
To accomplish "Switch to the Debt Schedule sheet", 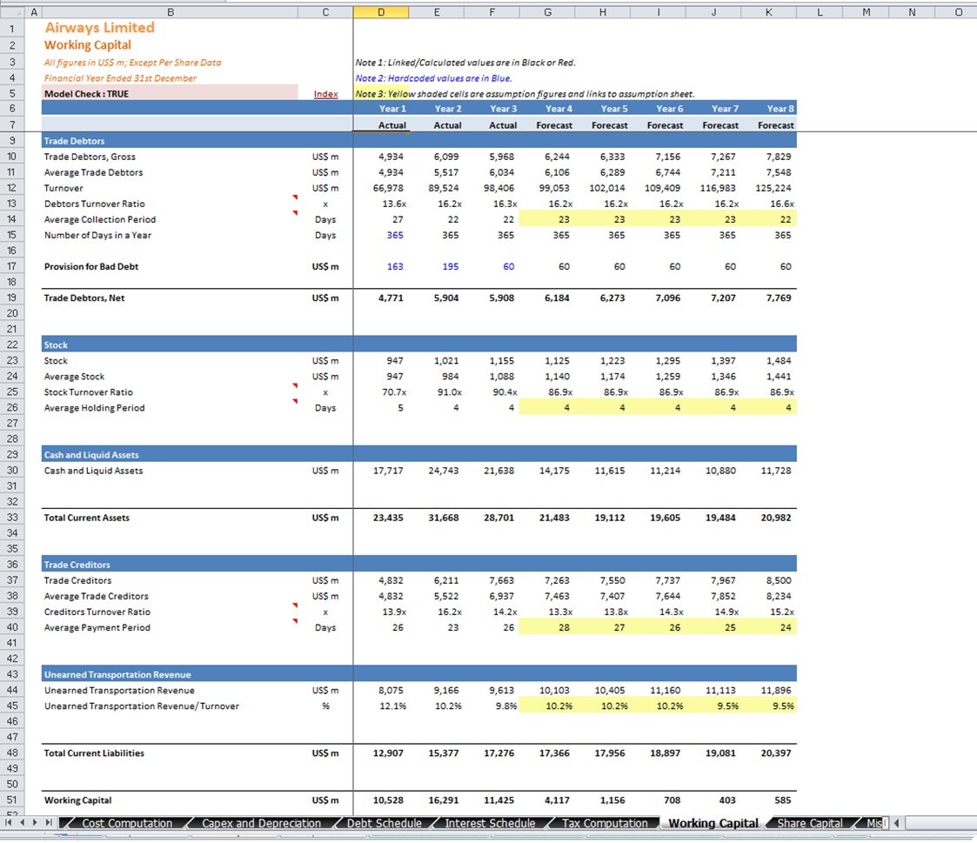I will [384, 824].
